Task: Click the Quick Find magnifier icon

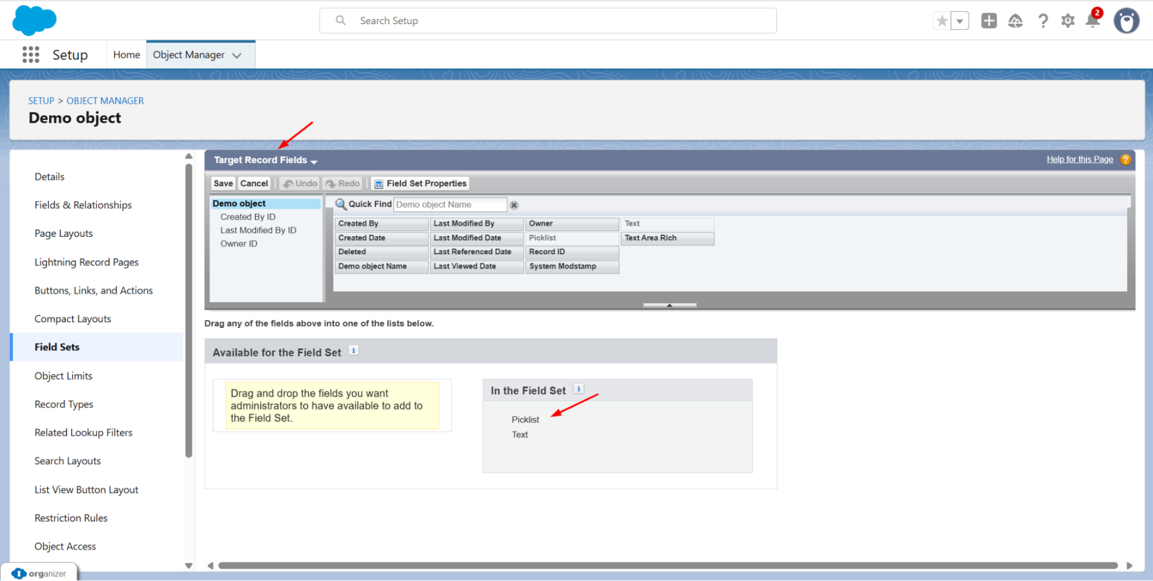Action: [341, 204]
